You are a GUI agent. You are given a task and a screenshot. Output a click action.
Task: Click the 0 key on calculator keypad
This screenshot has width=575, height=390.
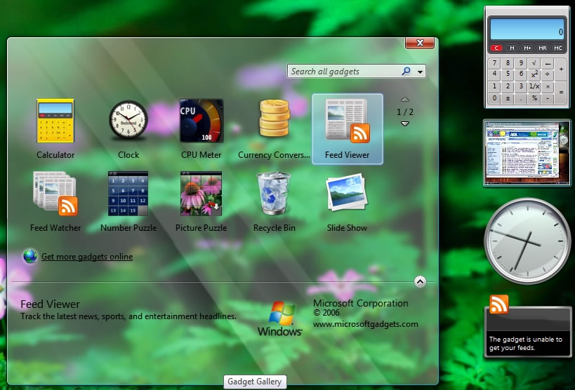point(494,98)
